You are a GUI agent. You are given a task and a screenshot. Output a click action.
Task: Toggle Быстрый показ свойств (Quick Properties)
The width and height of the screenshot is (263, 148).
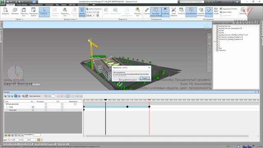pos(156,12)
